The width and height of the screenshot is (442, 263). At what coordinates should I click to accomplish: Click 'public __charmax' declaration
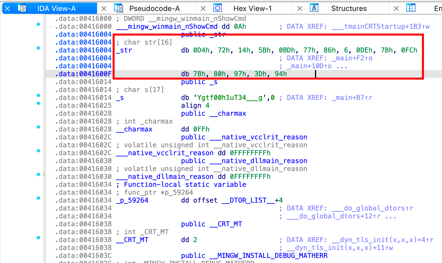pos(214,113)
